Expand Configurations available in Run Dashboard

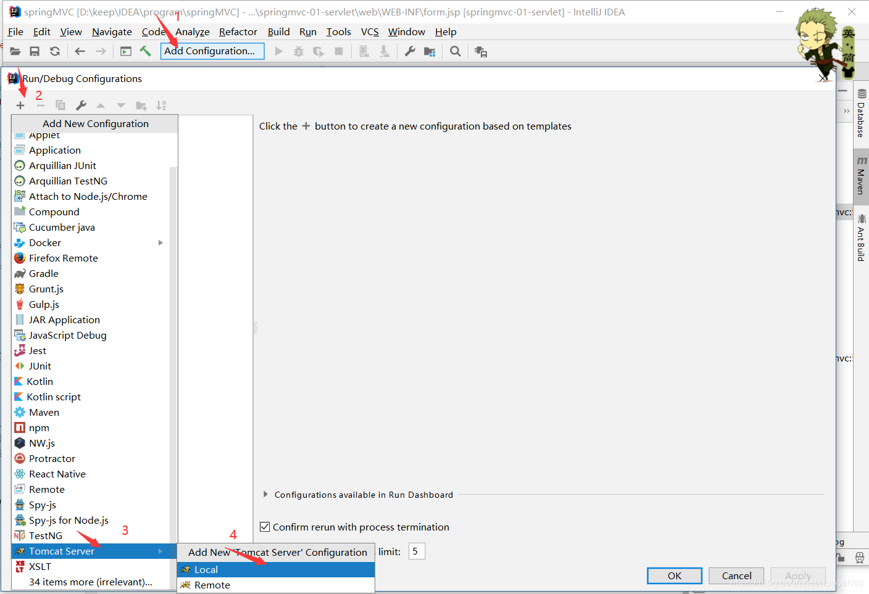[x=265, y=494]
